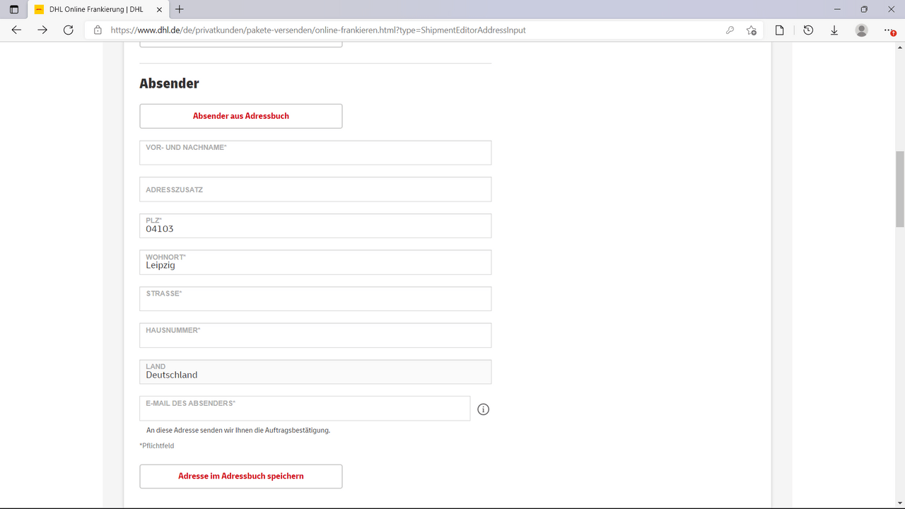The width and height of the screenshot is (905, 509).
Task: Restore down the browser window
Action: [864, 10]
